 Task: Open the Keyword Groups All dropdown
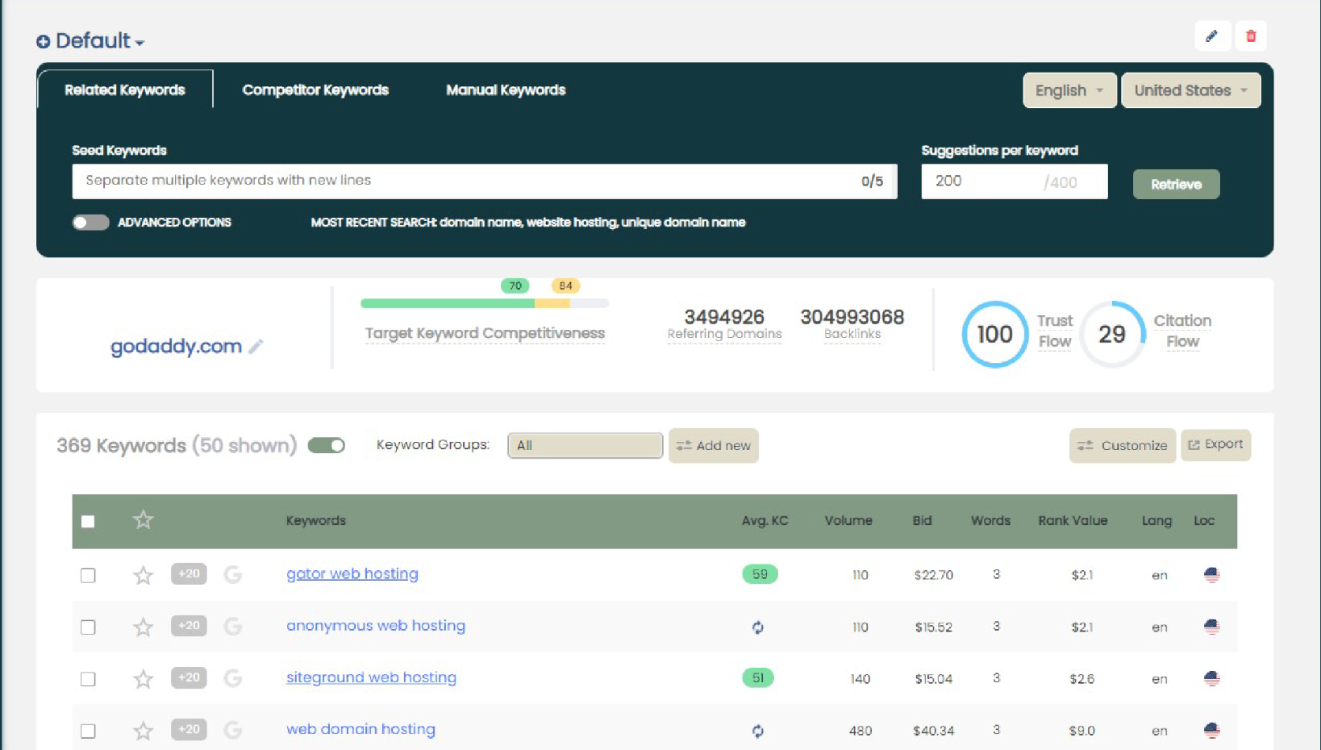585,445
